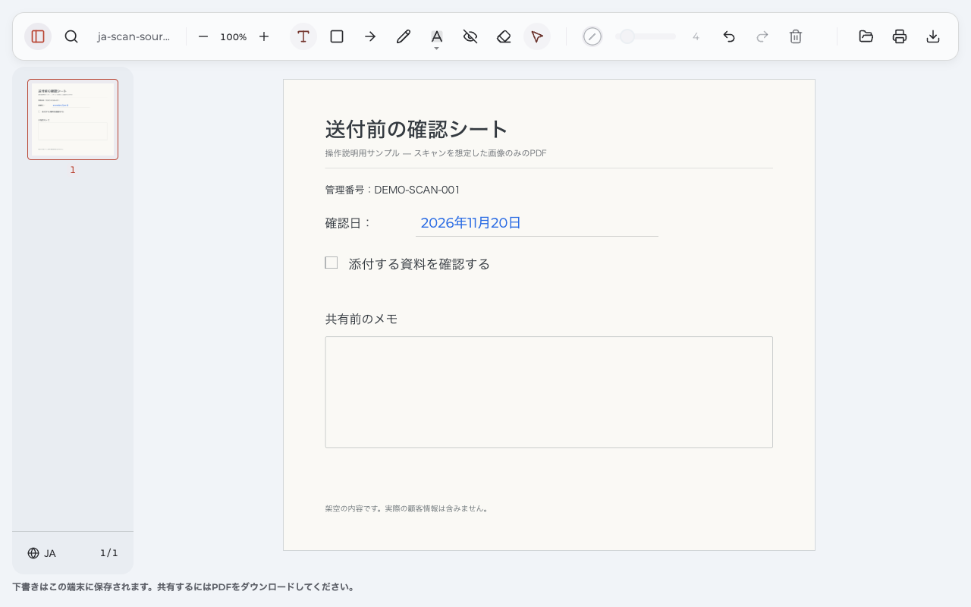Switch language via JA globe button
Image resolution: width=971 pixels, height=607 pixels.
coord(42,553)
